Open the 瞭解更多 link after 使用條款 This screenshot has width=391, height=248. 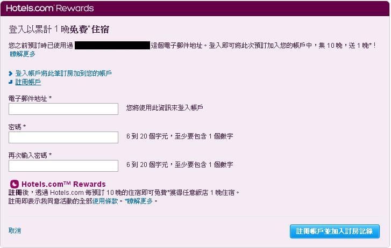(x=141, y=201)
